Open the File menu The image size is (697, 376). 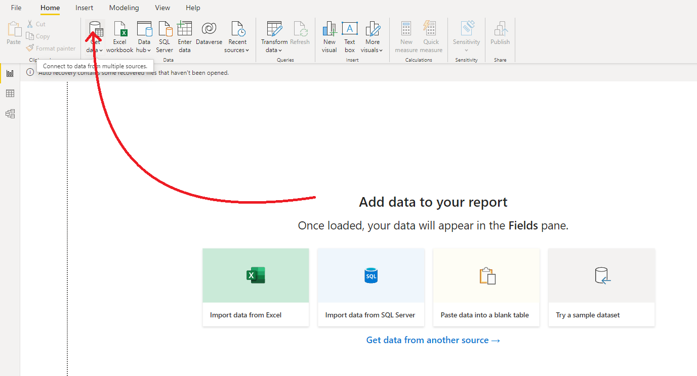coord(16,8)
